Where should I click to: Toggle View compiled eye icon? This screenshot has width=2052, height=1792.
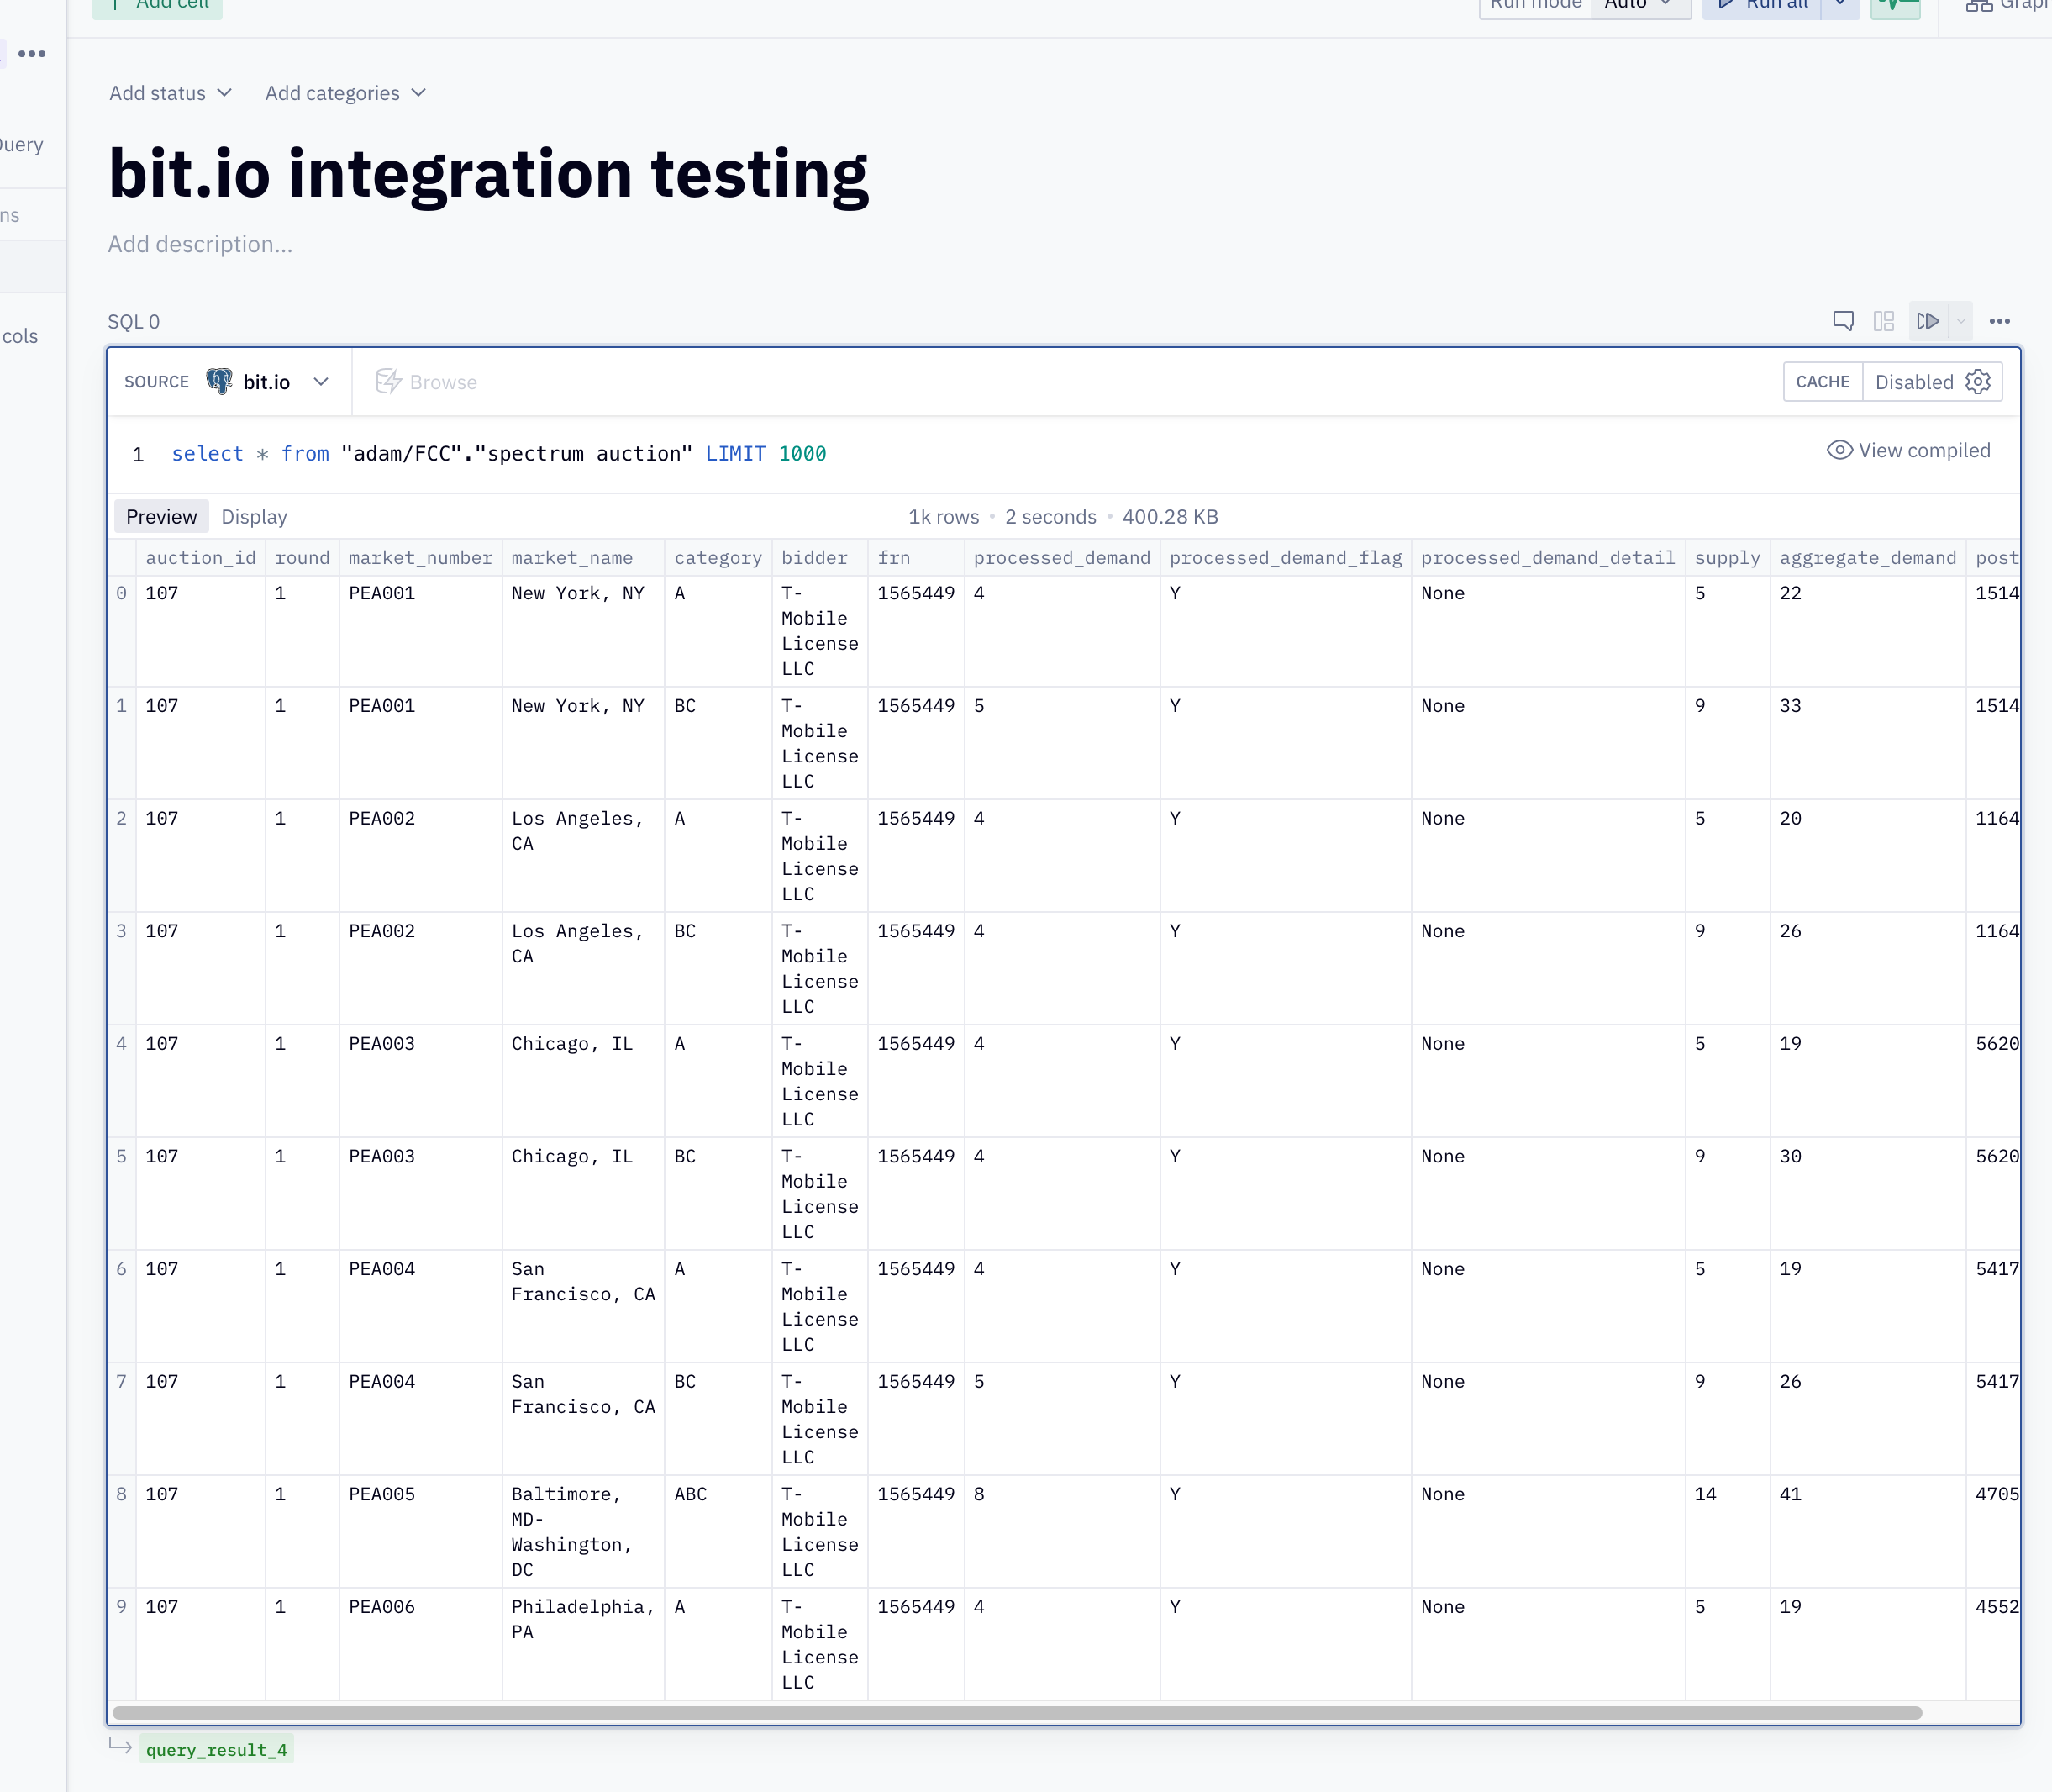[x=1839, y=450]
